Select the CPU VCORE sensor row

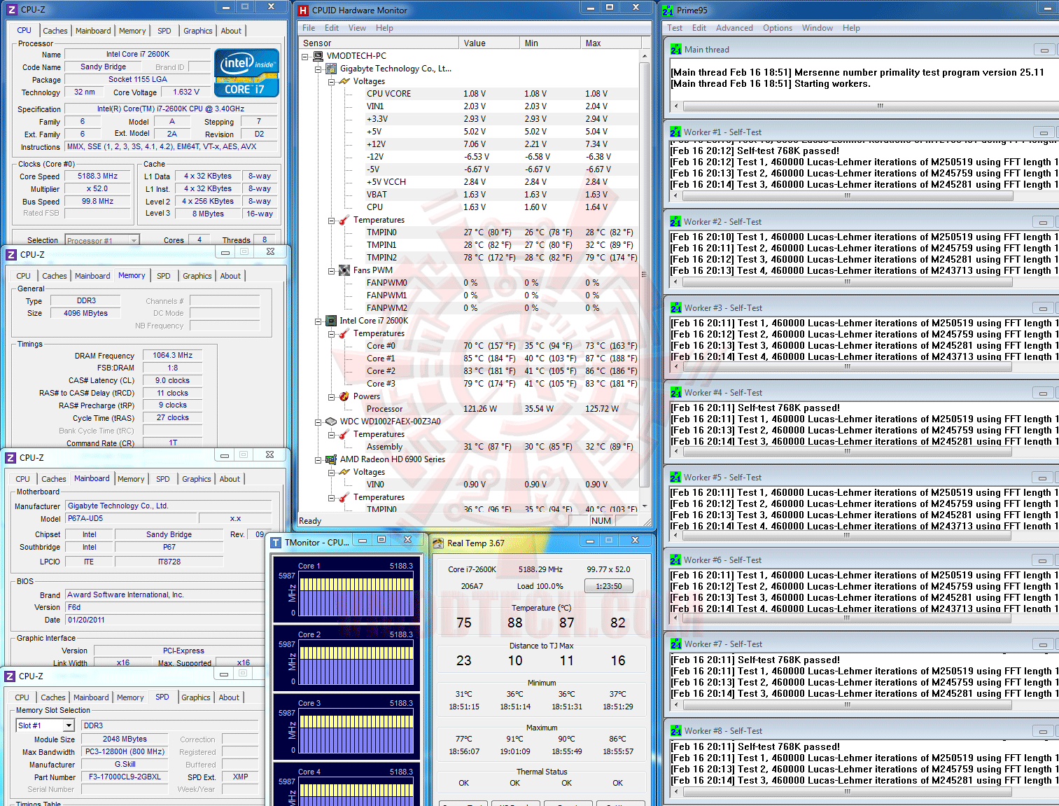coord(469,94)
